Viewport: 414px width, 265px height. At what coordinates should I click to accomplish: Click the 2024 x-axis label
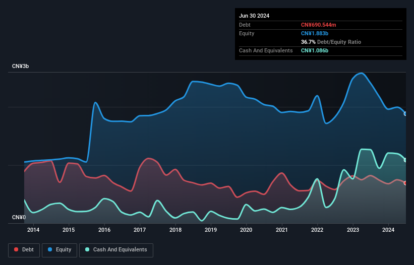[x=388, y=230]
